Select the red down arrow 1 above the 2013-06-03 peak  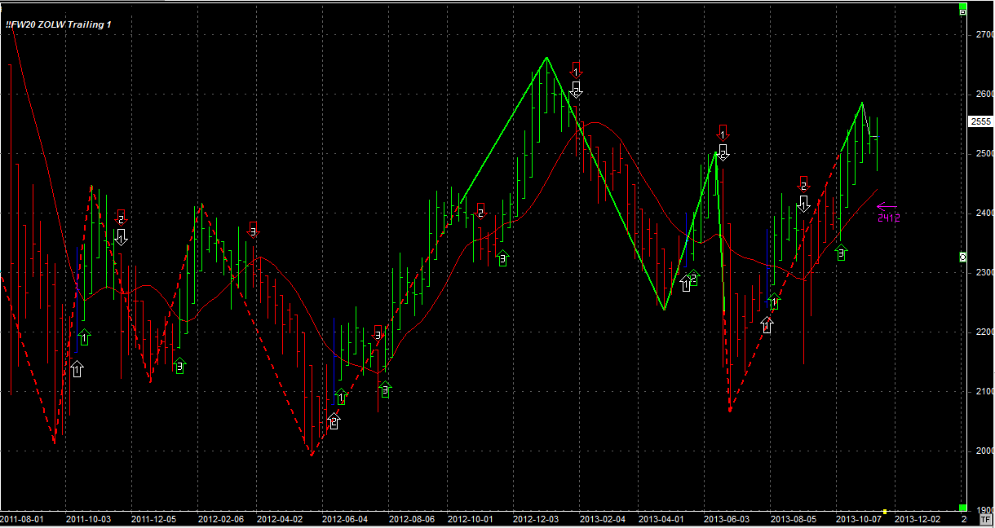click(723, 131)
